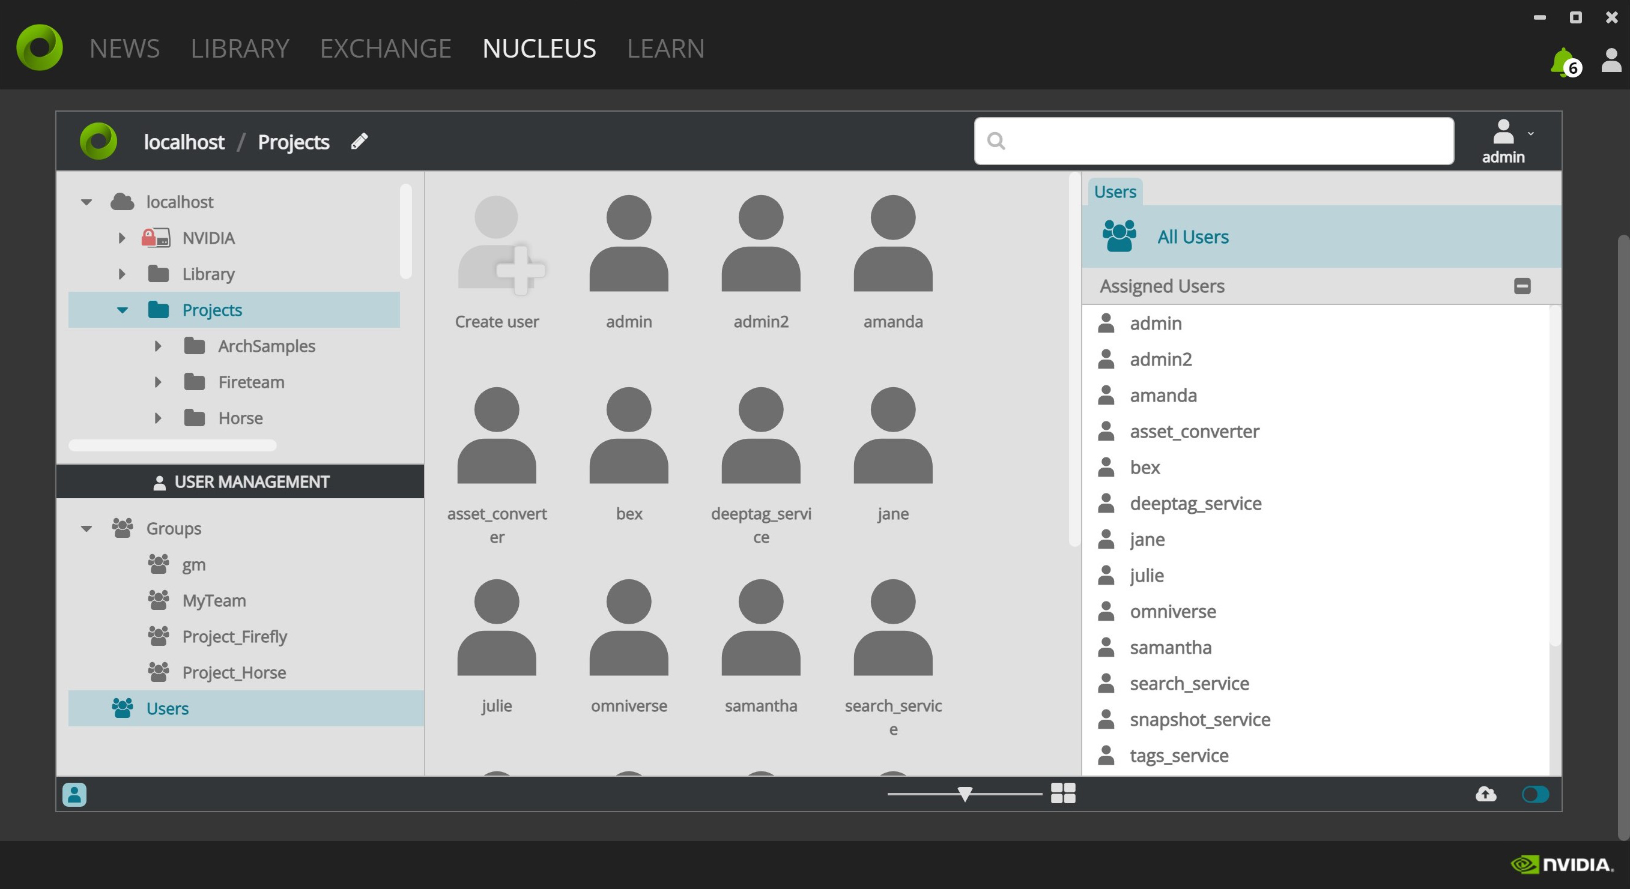The height and width of the screenshot is (889, 1630).
Task: Select the Project_Firefly group
Action: [x=234, y=636]
